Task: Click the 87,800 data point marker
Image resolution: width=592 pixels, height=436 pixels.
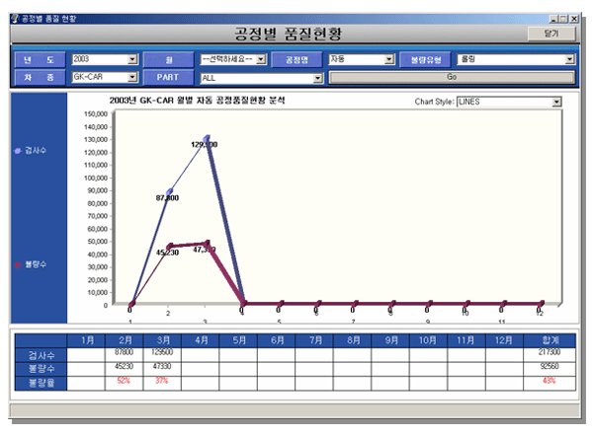Action: (170, 191)
